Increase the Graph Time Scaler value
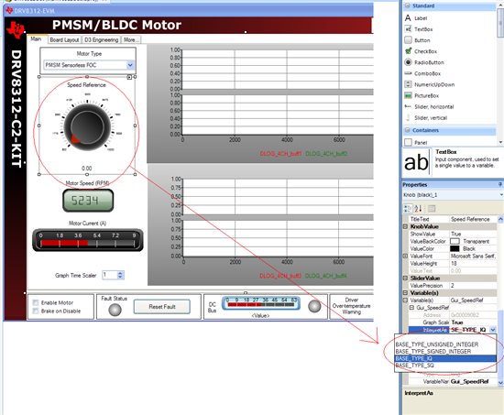The image size is (504, 415). tap(120, 273)
